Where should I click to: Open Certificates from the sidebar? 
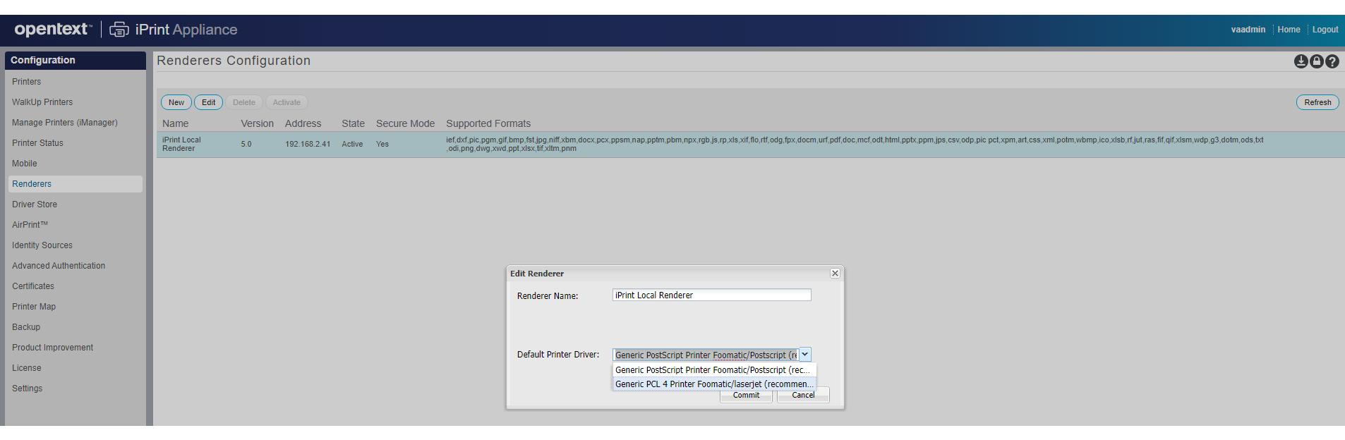(33, 286)
